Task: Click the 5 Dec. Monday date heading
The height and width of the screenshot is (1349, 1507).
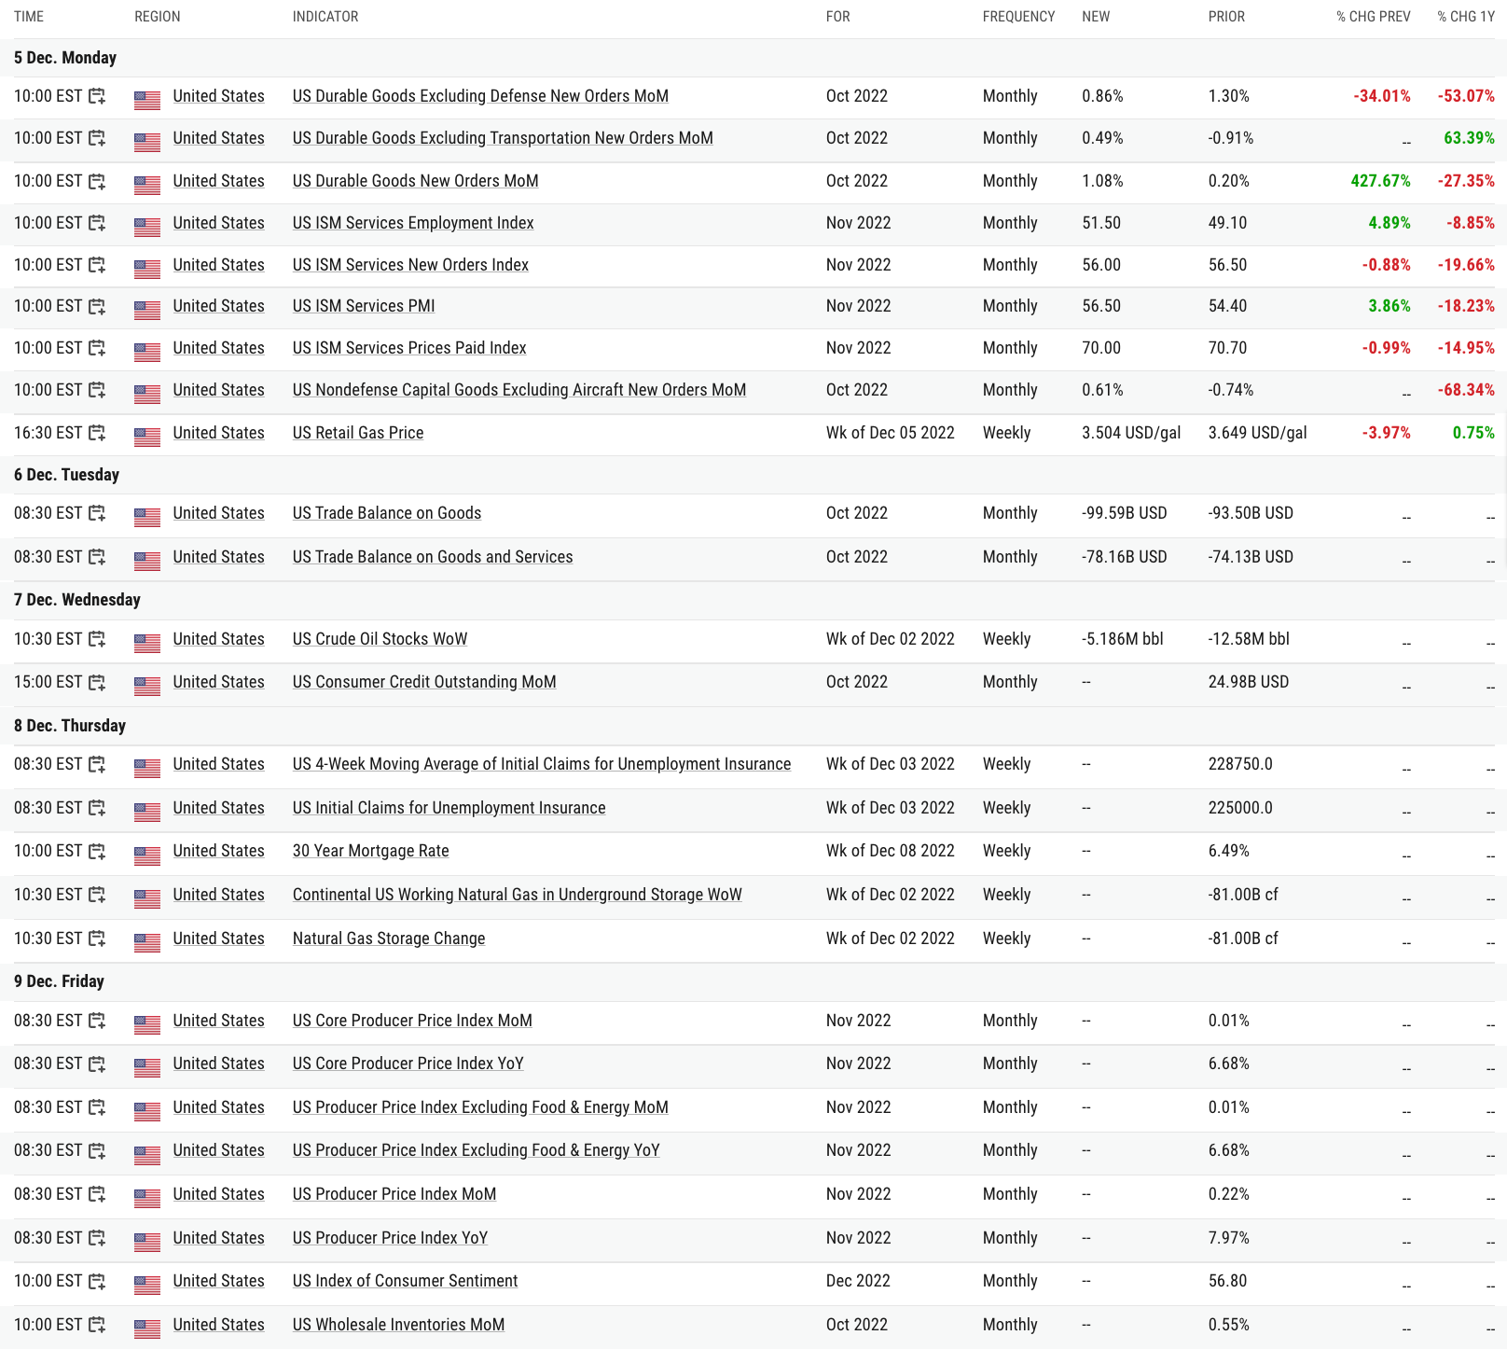Action: coord(65,58)
